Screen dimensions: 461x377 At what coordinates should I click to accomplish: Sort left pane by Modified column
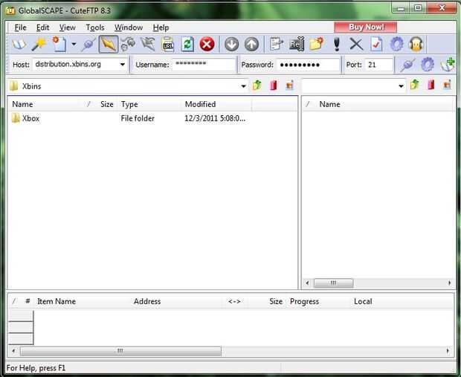point(216,104)
